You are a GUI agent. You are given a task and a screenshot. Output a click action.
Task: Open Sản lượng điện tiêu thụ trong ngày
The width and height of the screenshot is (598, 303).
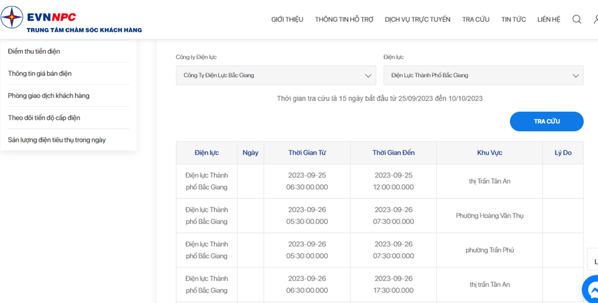(57, 140)
